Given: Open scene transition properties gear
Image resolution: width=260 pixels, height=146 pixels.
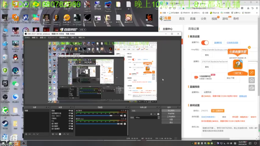Looking at the screenshot, I should coord(158,114).
